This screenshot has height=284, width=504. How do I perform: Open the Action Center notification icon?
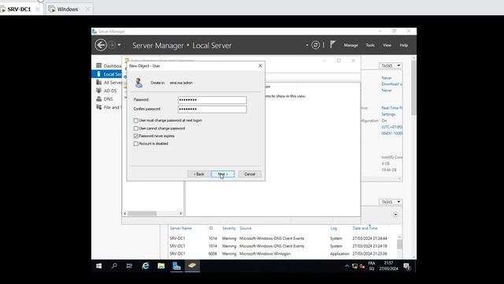pyautogui.click(x=406, y=267)
